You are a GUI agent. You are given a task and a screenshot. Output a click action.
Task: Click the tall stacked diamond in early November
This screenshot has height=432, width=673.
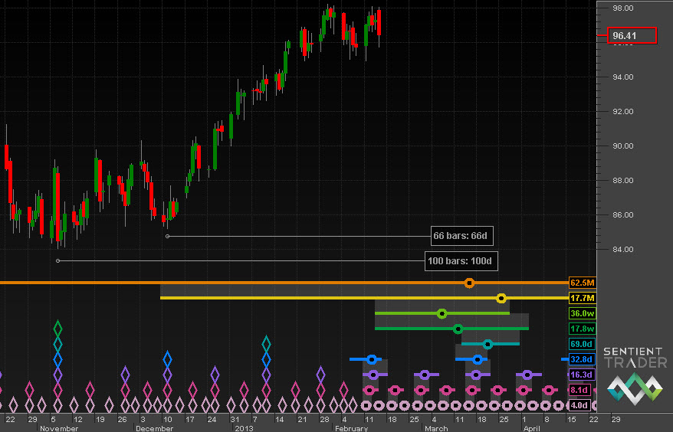57,360
